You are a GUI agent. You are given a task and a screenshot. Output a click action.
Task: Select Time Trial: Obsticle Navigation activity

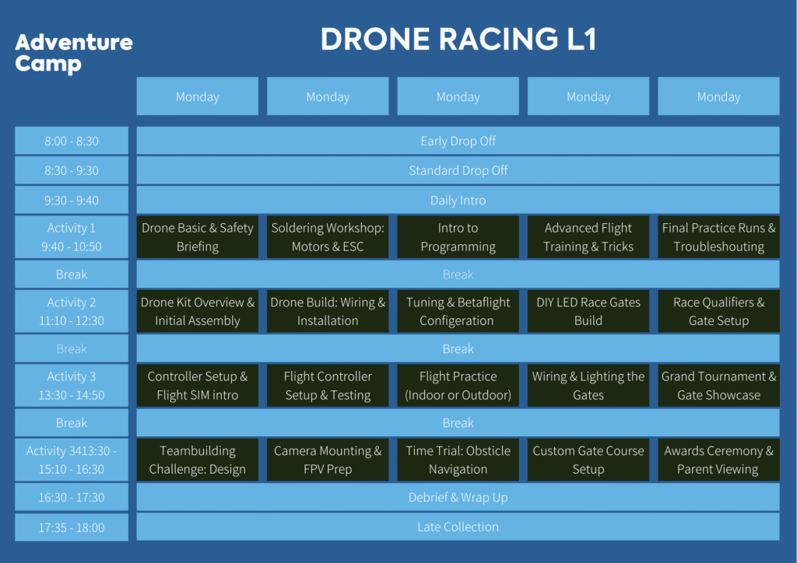pyautogui.click(x=458, y=460)
